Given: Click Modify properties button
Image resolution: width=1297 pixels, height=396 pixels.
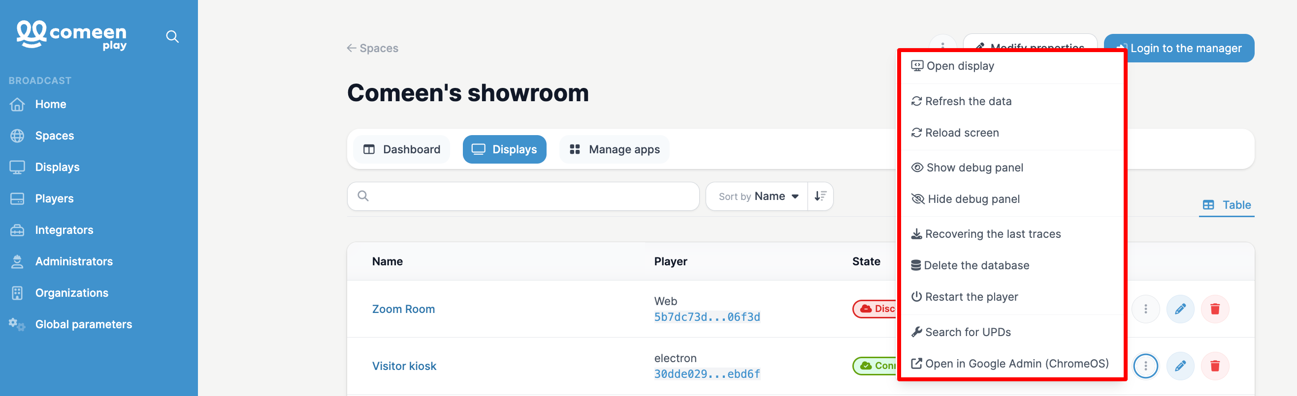Looking at the screenshot, I should tap(1030, 41).
